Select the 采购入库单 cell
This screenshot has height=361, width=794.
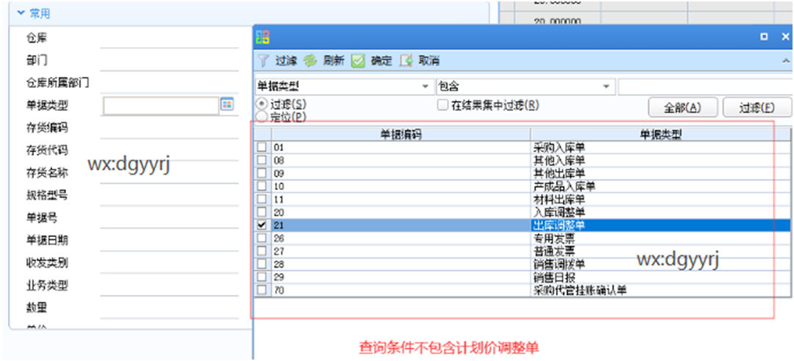661,147
